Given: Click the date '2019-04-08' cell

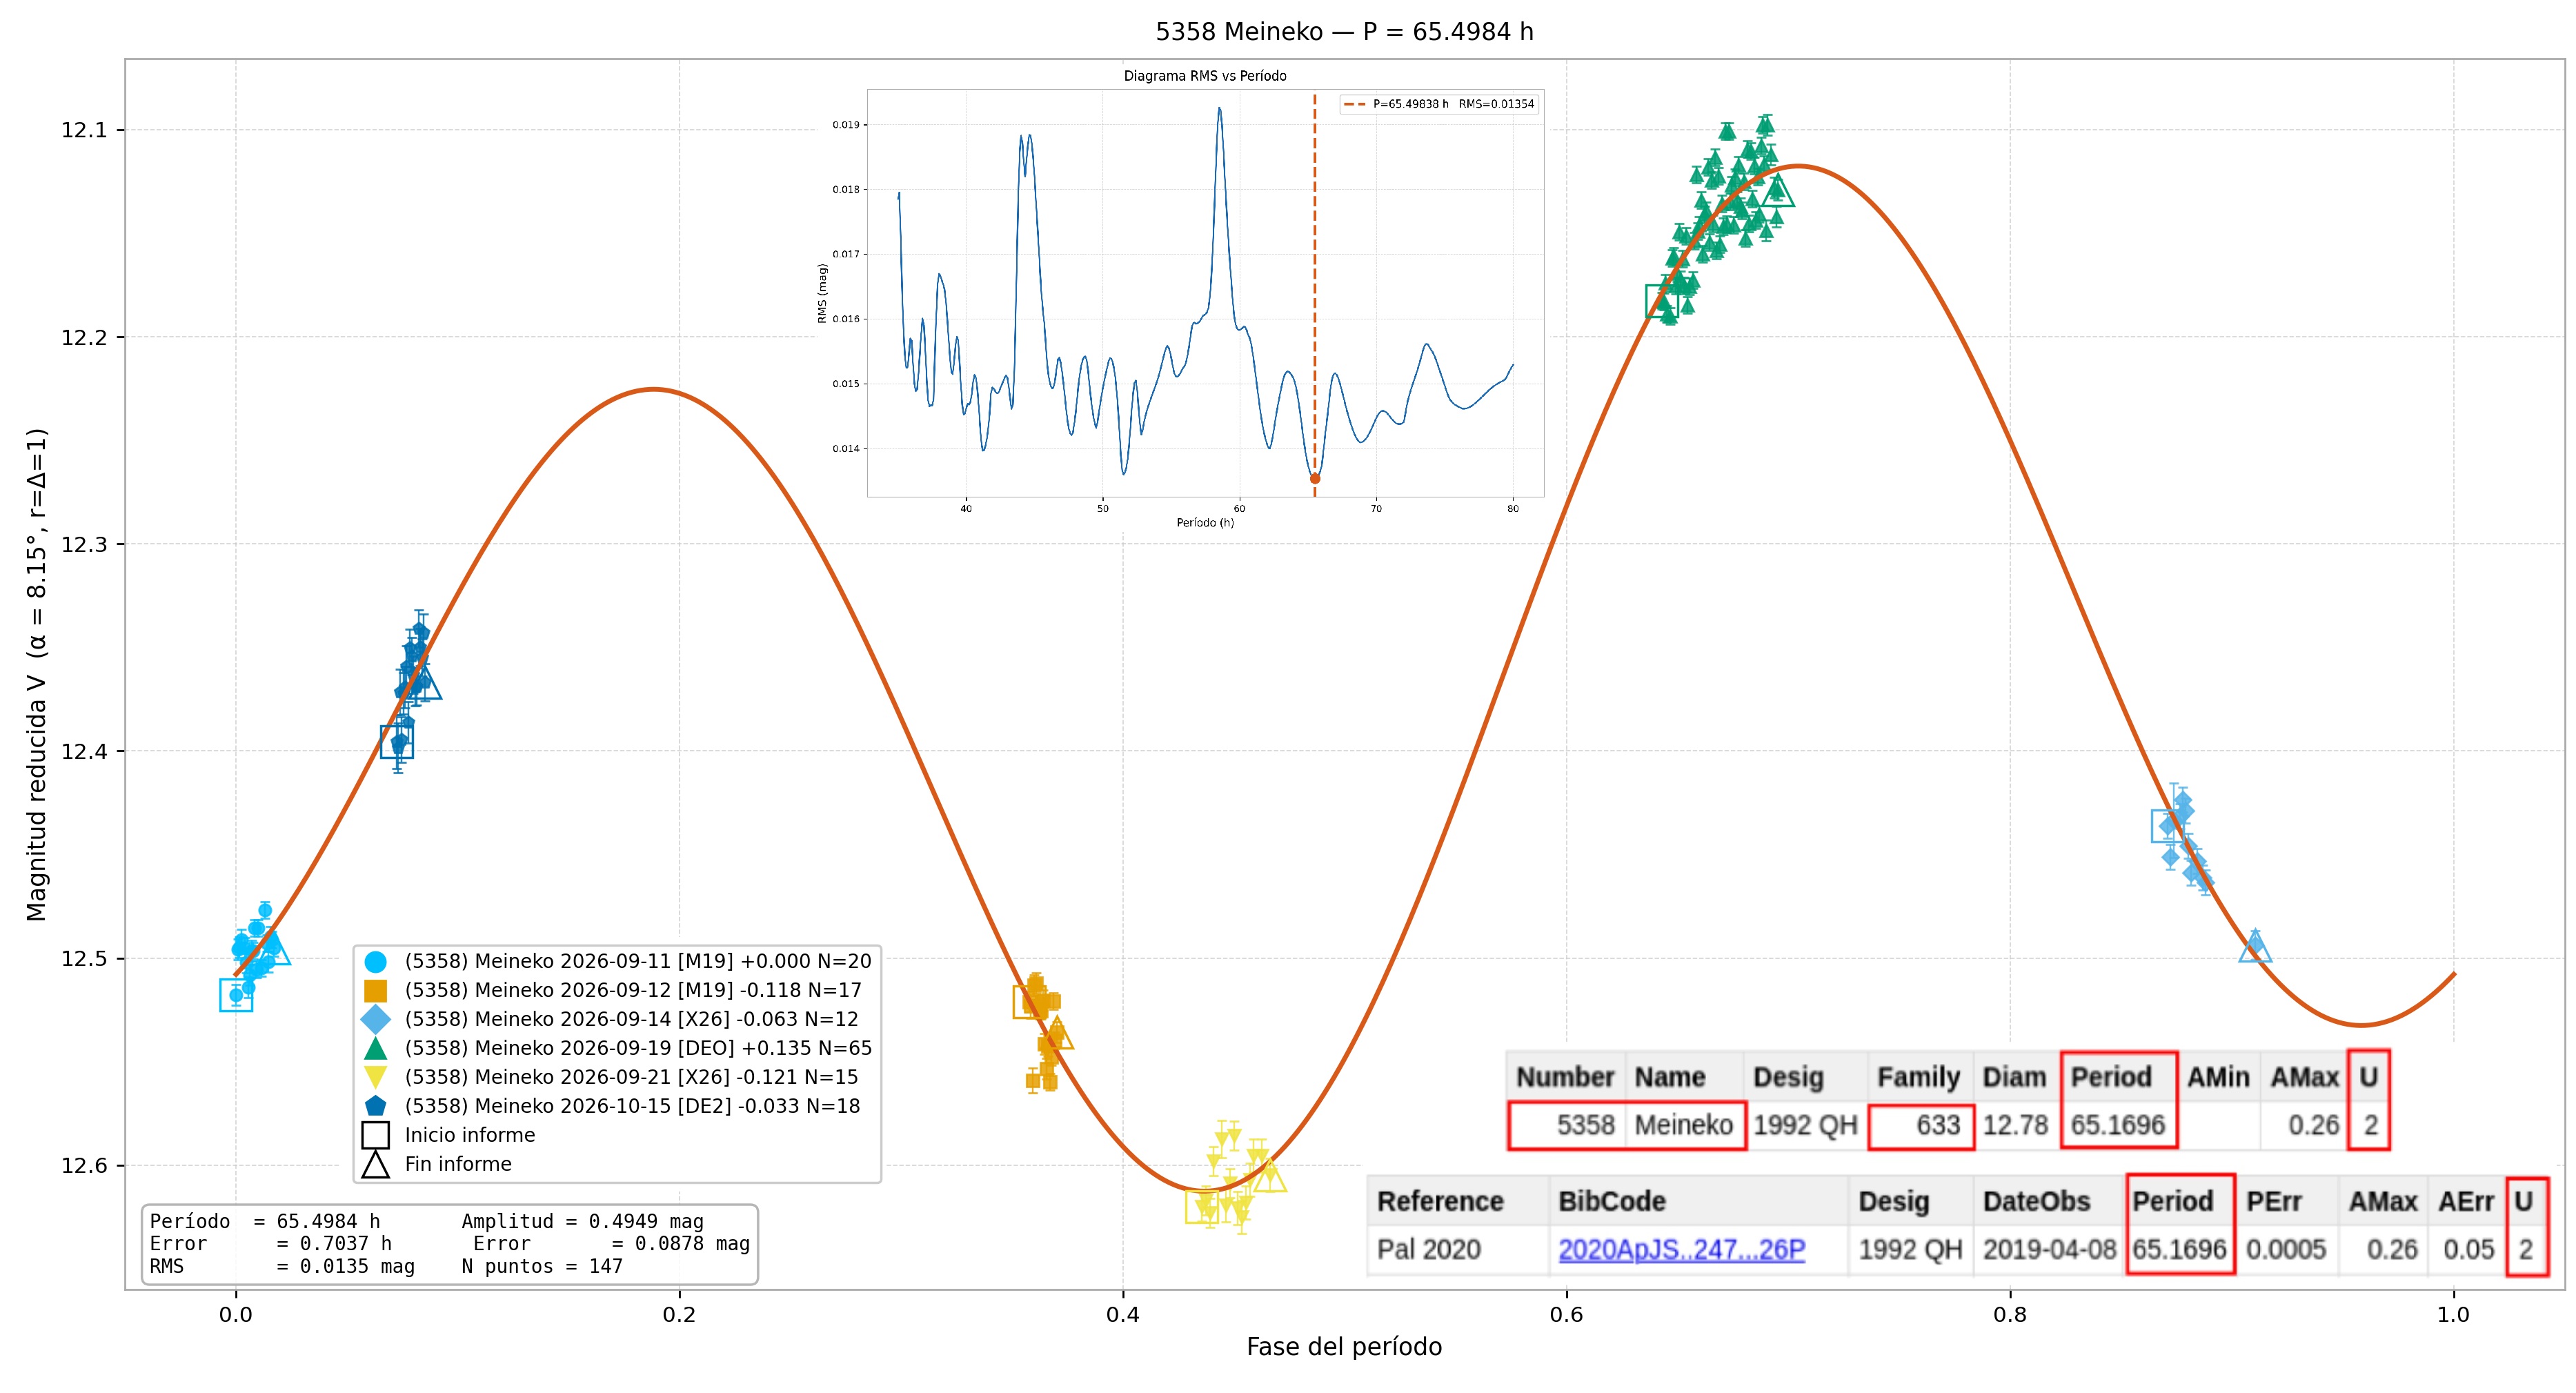Looking at the screenshot, I should (2050, 1250).
